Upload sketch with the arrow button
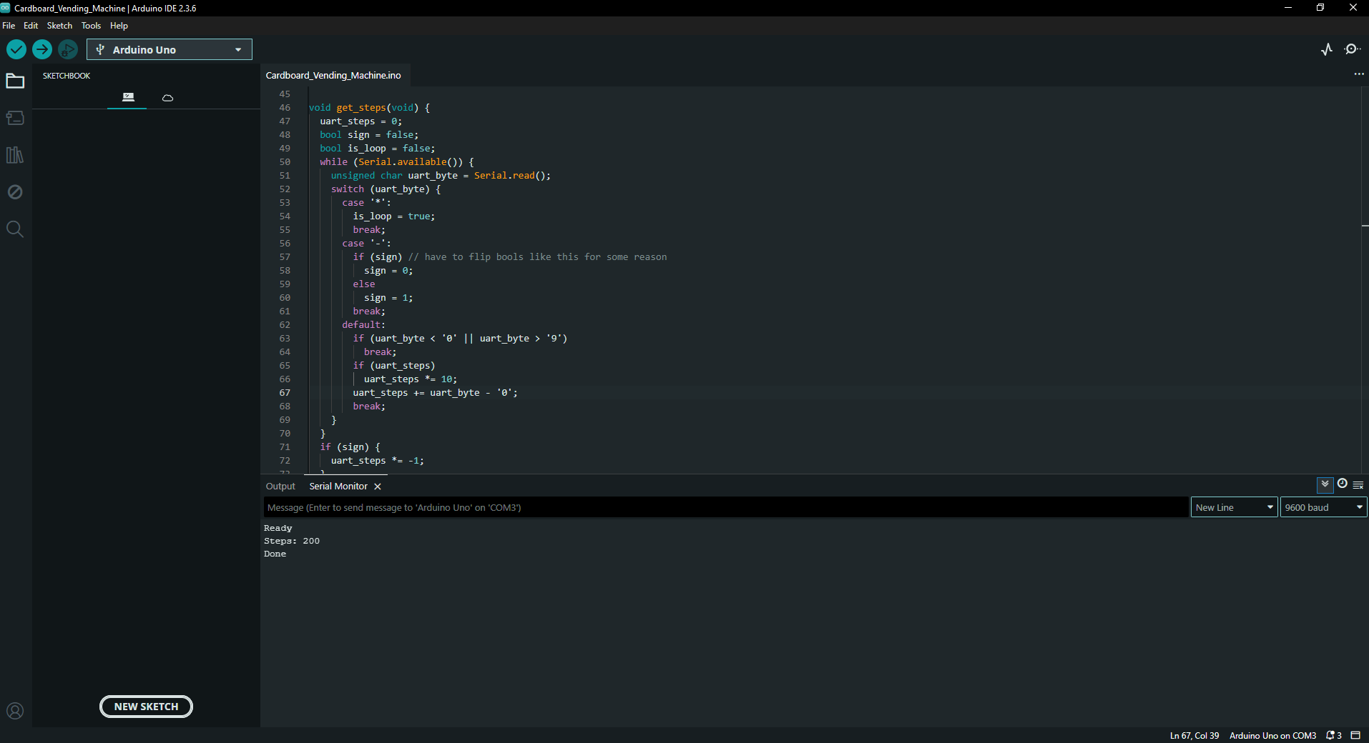This screenshot has width=1369, height=743. pyautogui.click(x=42, y=49)
